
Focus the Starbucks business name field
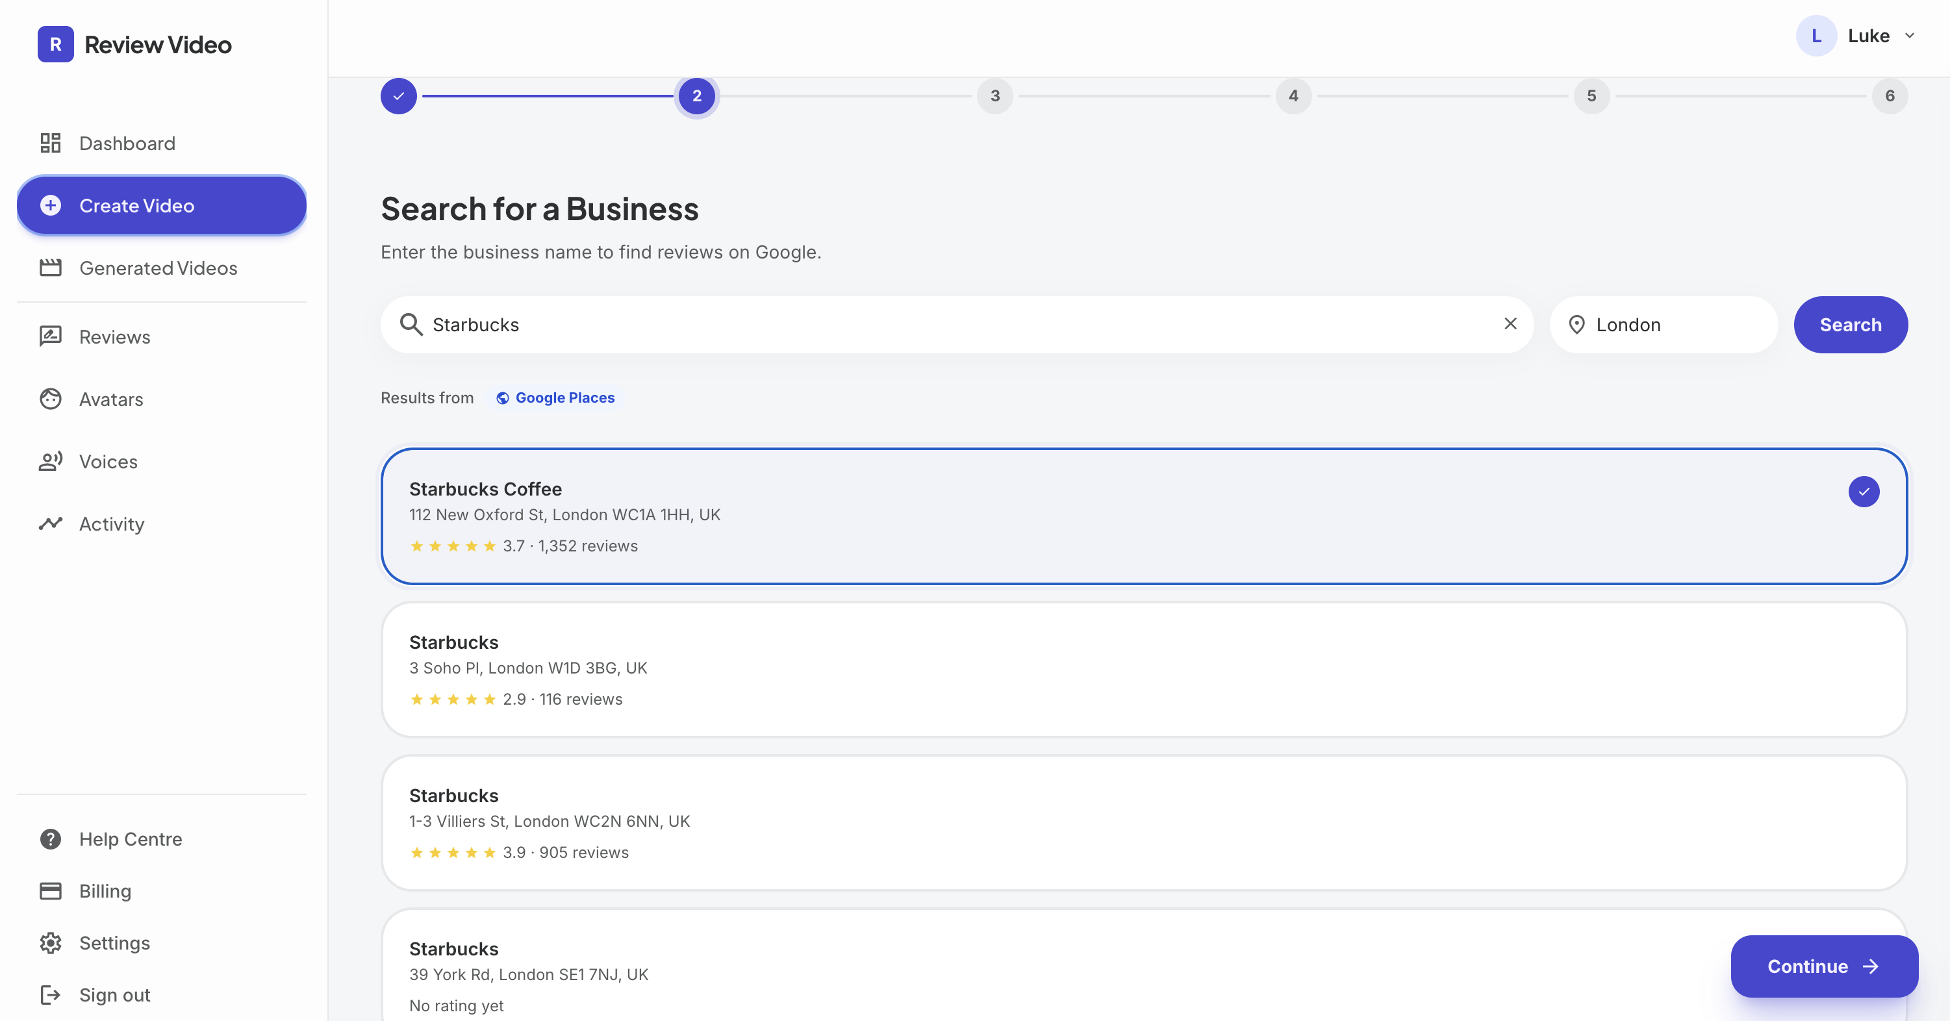957,324
